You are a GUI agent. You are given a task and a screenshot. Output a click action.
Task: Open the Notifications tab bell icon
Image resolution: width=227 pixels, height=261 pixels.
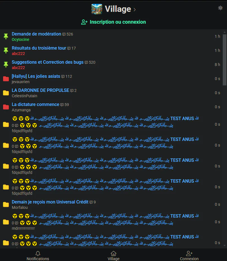(x=38, y=253)
